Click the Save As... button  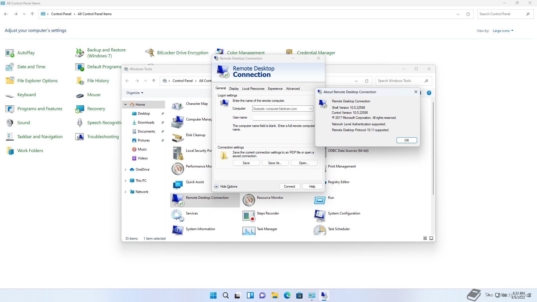(275, 163)
